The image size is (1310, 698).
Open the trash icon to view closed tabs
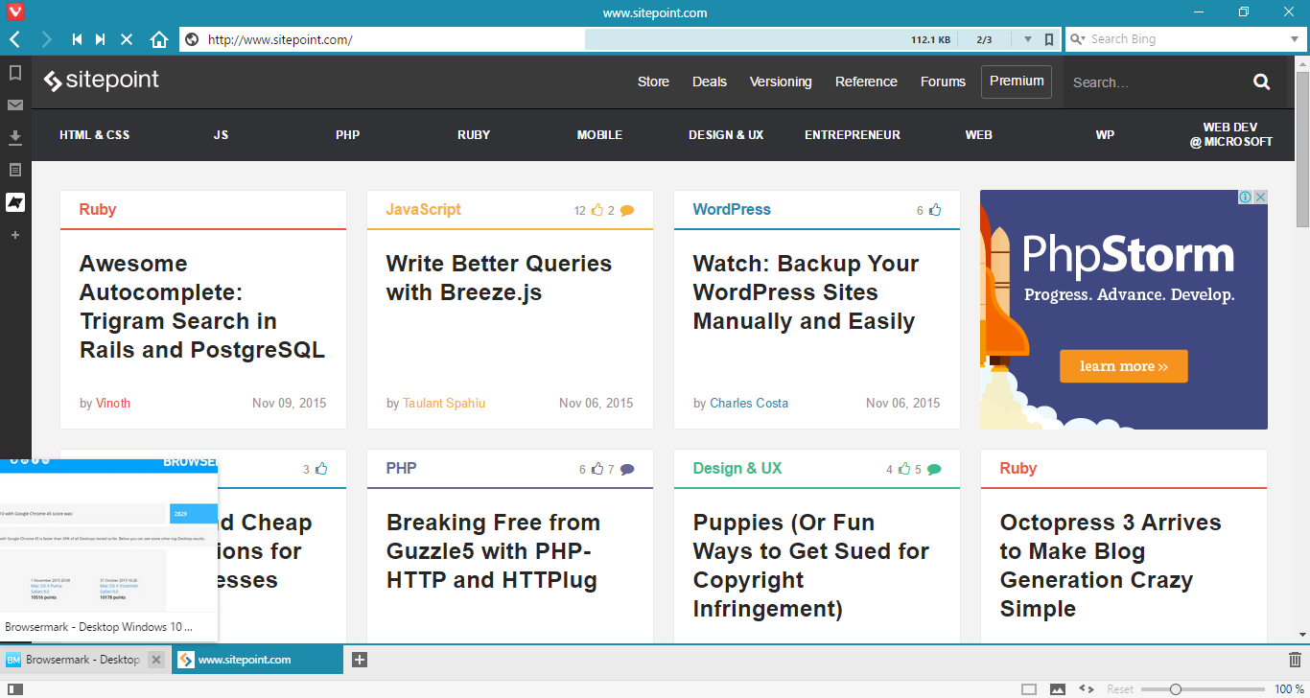click(1294, 659)
